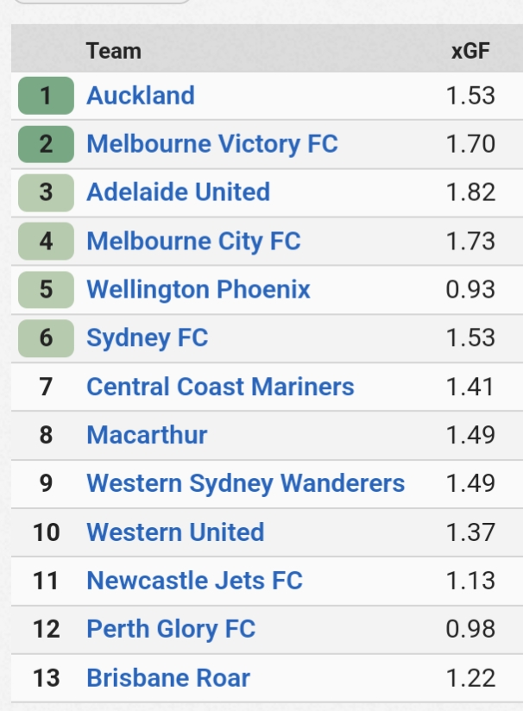
Task: Click the Team column header
Action: [113, 51]
